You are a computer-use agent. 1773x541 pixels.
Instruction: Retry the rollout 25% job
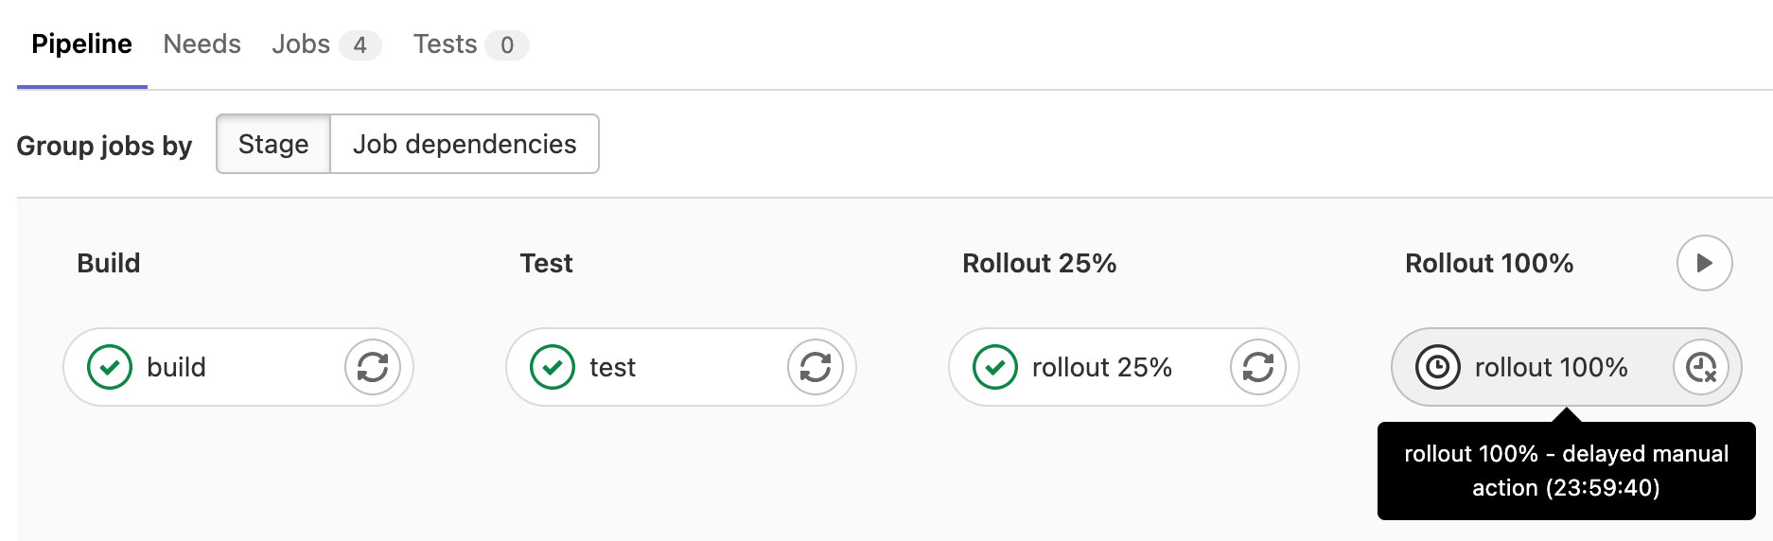click(1258, 367)
